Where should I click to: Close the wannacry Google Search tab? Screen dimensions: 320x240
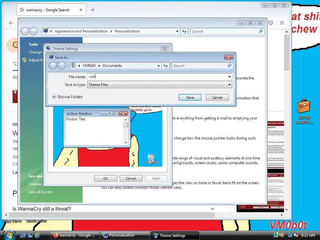(x=81, y=10)
